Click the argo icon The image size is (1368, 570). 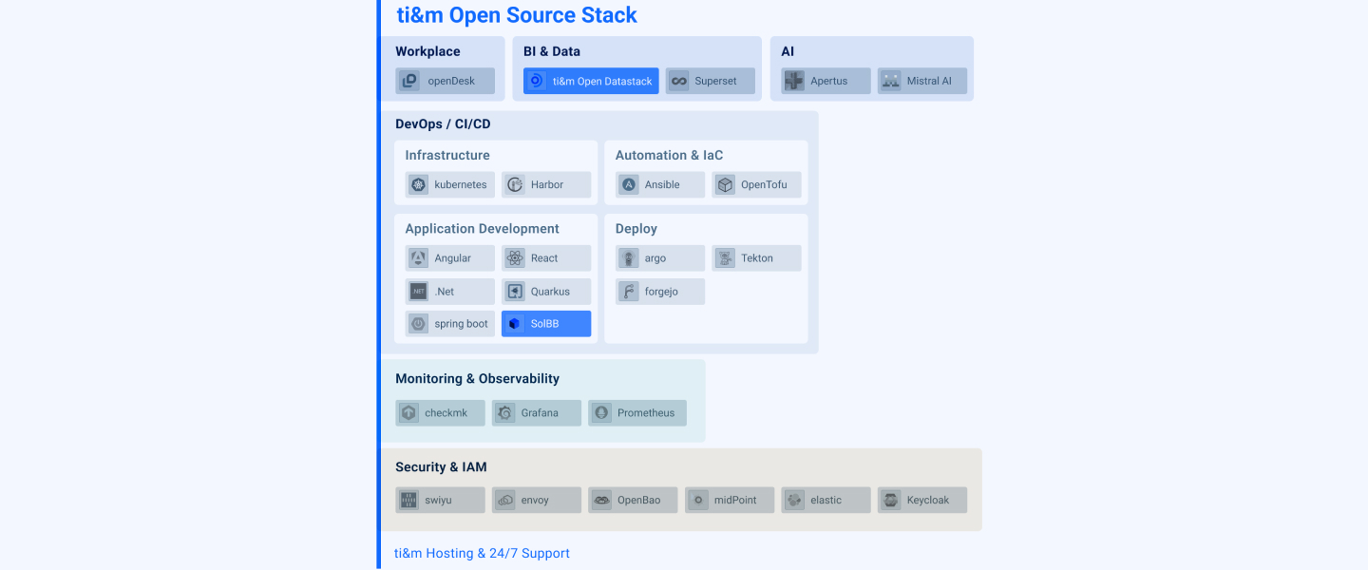(628, 258)
